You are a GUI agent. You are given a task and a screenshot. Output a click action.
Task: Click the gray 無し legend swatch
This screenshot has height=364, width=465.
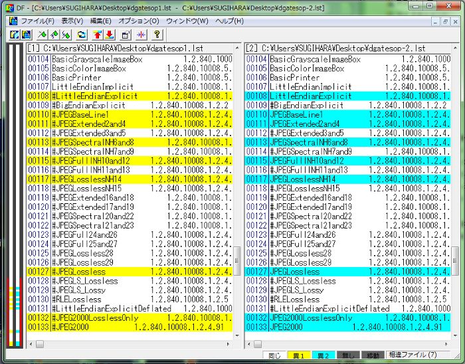pos(348,355)
